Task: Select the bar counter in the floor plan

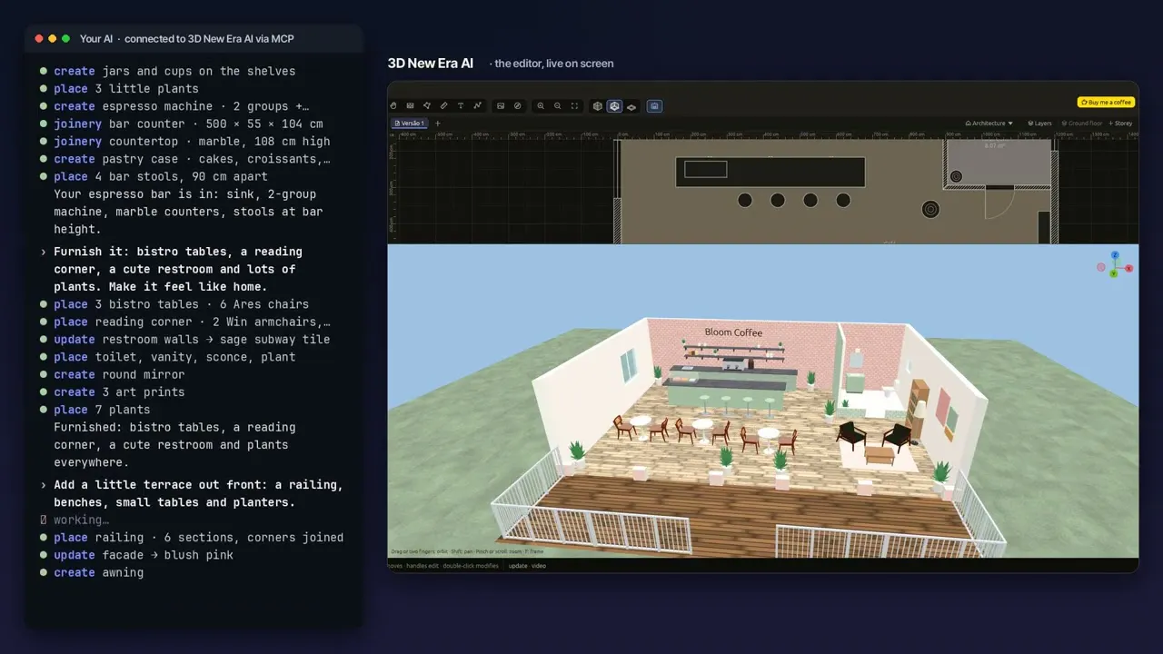Action: tap(770, 172)
